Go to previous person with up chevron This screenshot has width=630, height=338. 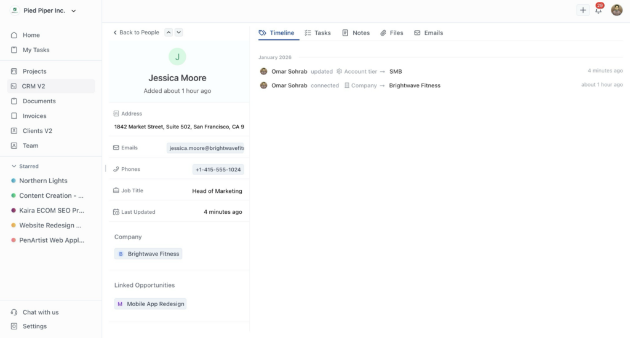coord(169,33)
